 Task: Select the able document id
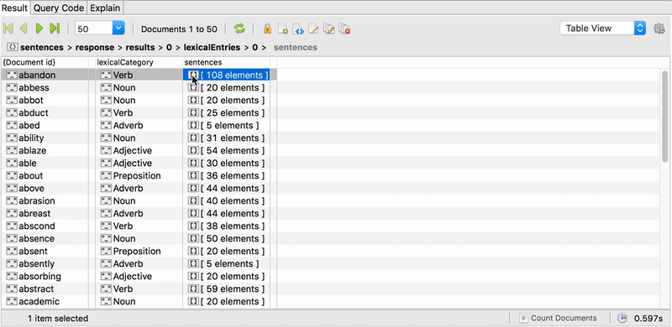click(28, 163)
